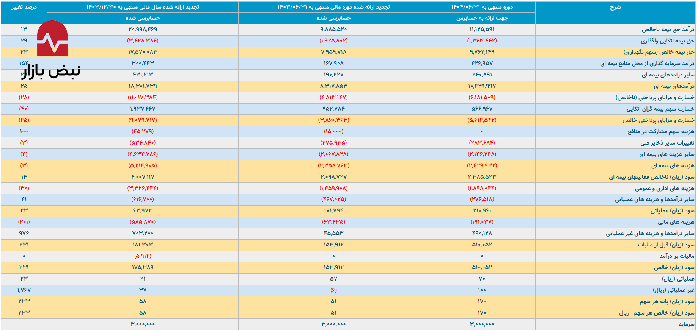Click the هزینه های مالی row label
The width and height of the screenshot is (698, 332).
tap(676, 222)
